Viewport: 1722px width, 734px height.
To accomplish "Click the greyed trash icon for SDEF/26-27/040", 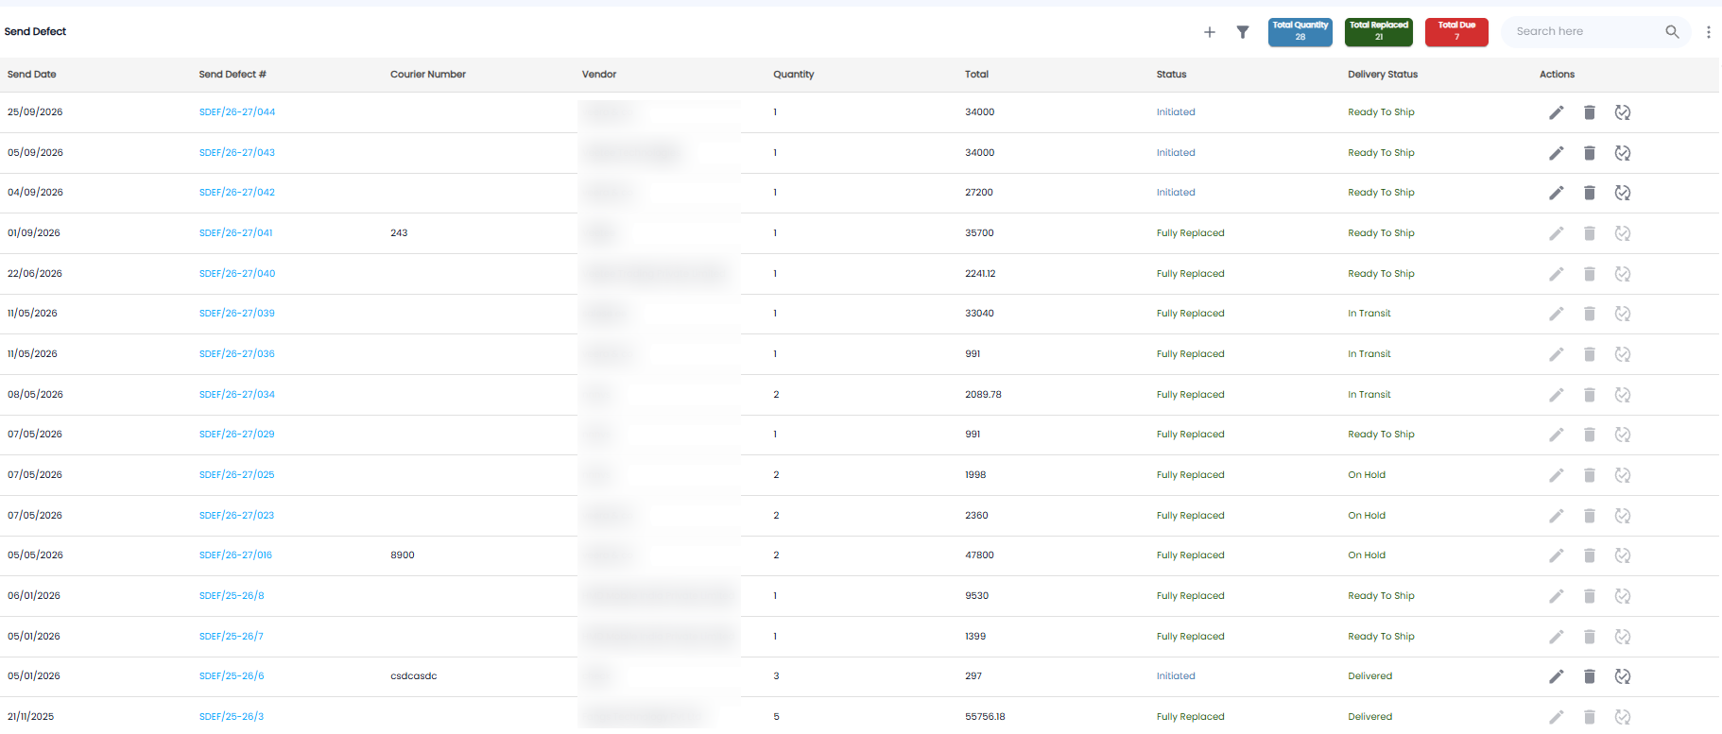I will click(1590, 274).
